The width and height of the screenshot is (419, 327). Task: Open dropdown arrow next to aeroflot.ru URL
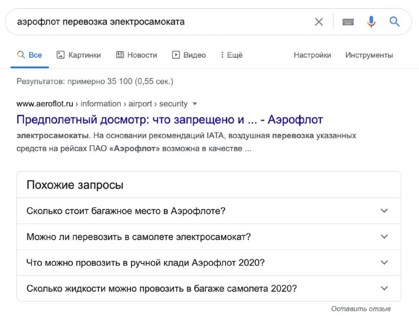195,104
